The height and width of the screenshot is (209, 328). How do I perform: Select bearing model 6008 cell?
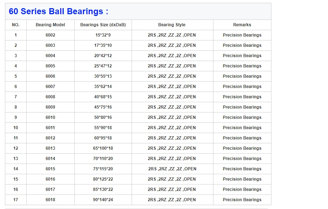coord(51,97)
